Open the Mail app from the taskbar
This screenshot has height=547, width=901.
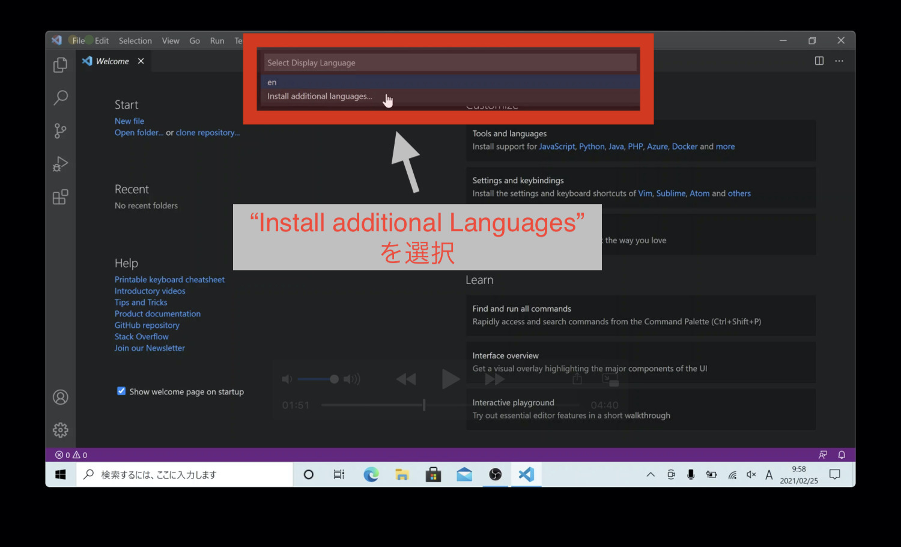[464, 474]
